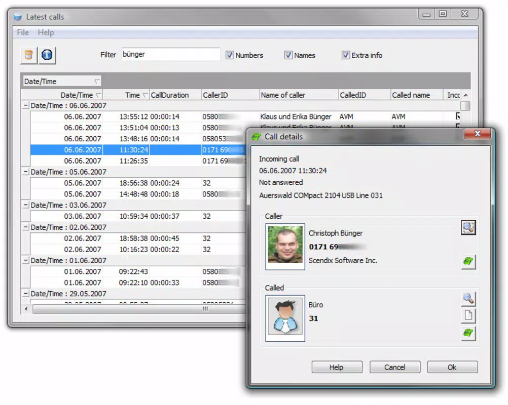The width and height of the screenshot is (508, 405).
Task: Dial Büro using its green phone icon
Action: [x=468, y=333]
